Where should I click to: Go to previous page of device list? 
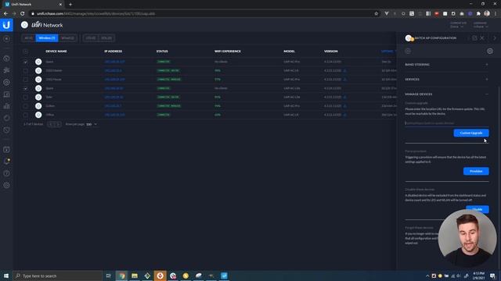pyautogui.click(x=50, y=124)
